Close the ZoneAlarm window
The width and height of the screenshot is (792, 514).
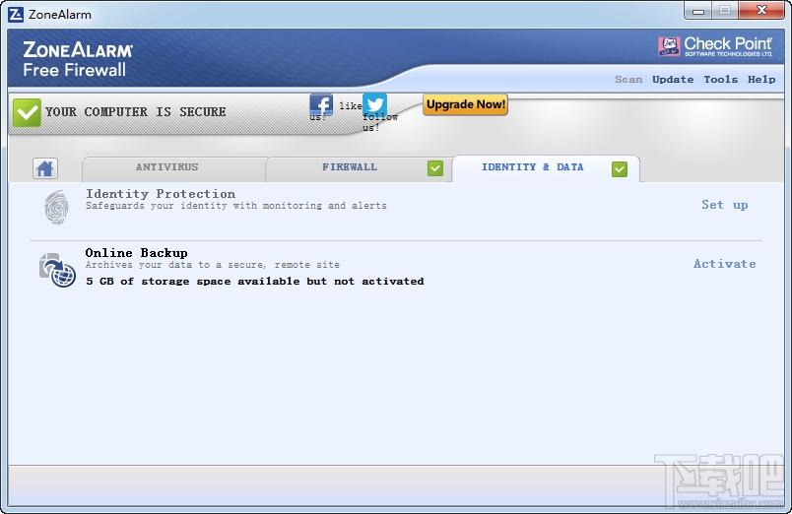tap(761, 10)
